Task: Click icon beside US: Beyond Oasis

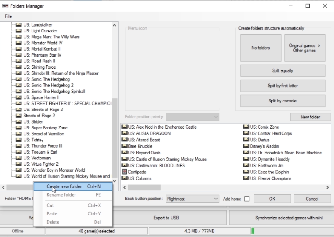Action: click(124, 153)
